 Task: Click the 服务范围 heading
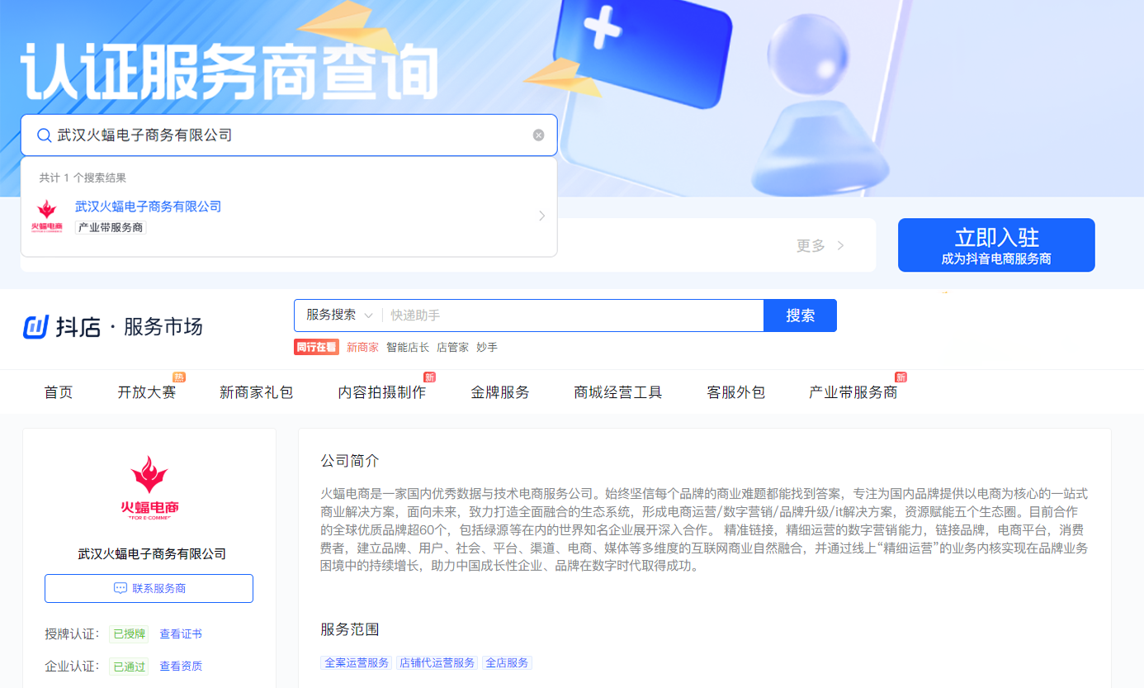coord(350,629)
